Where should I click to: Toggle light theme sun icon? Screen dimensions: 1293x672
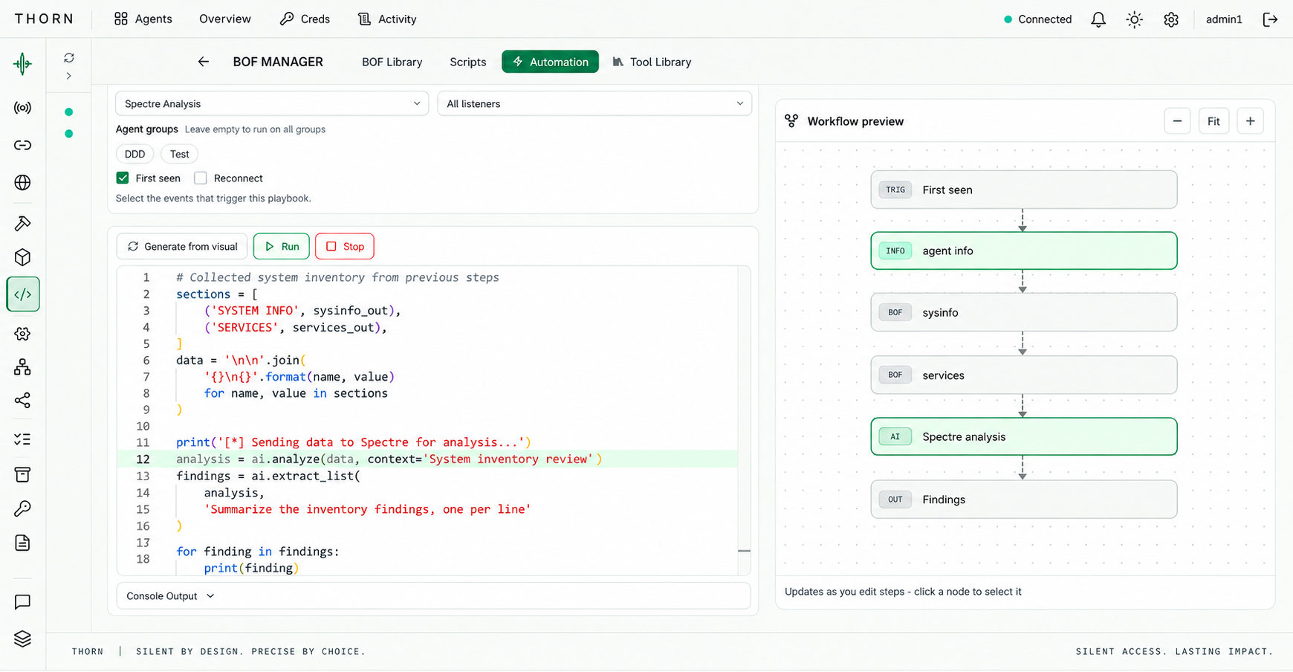tap(1134, 19)
